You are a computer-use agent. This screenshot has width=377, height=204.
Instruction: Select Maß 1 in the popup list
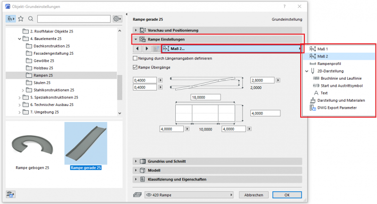322,49
